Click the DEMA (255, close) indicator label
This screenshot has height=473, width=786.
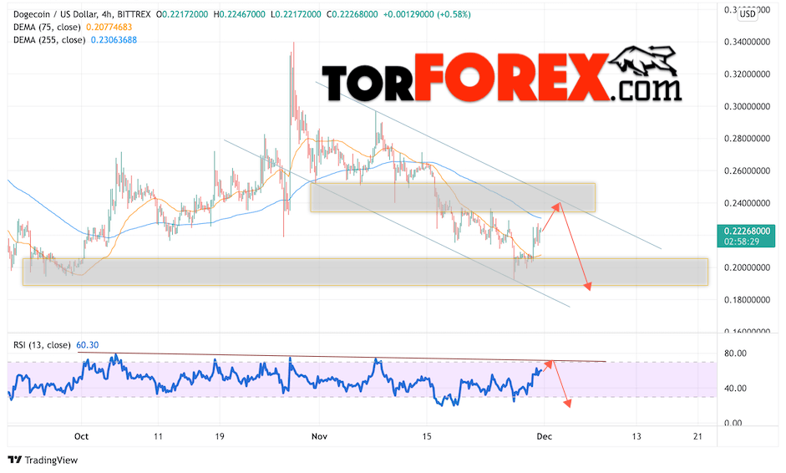pyautogui.click(x=49, y=40)
